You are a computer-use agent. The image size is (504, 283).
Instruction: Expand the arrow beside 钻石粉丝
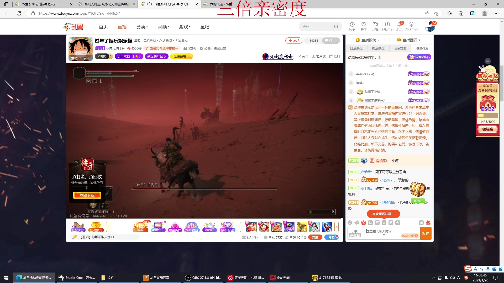(x=239, y=227)
